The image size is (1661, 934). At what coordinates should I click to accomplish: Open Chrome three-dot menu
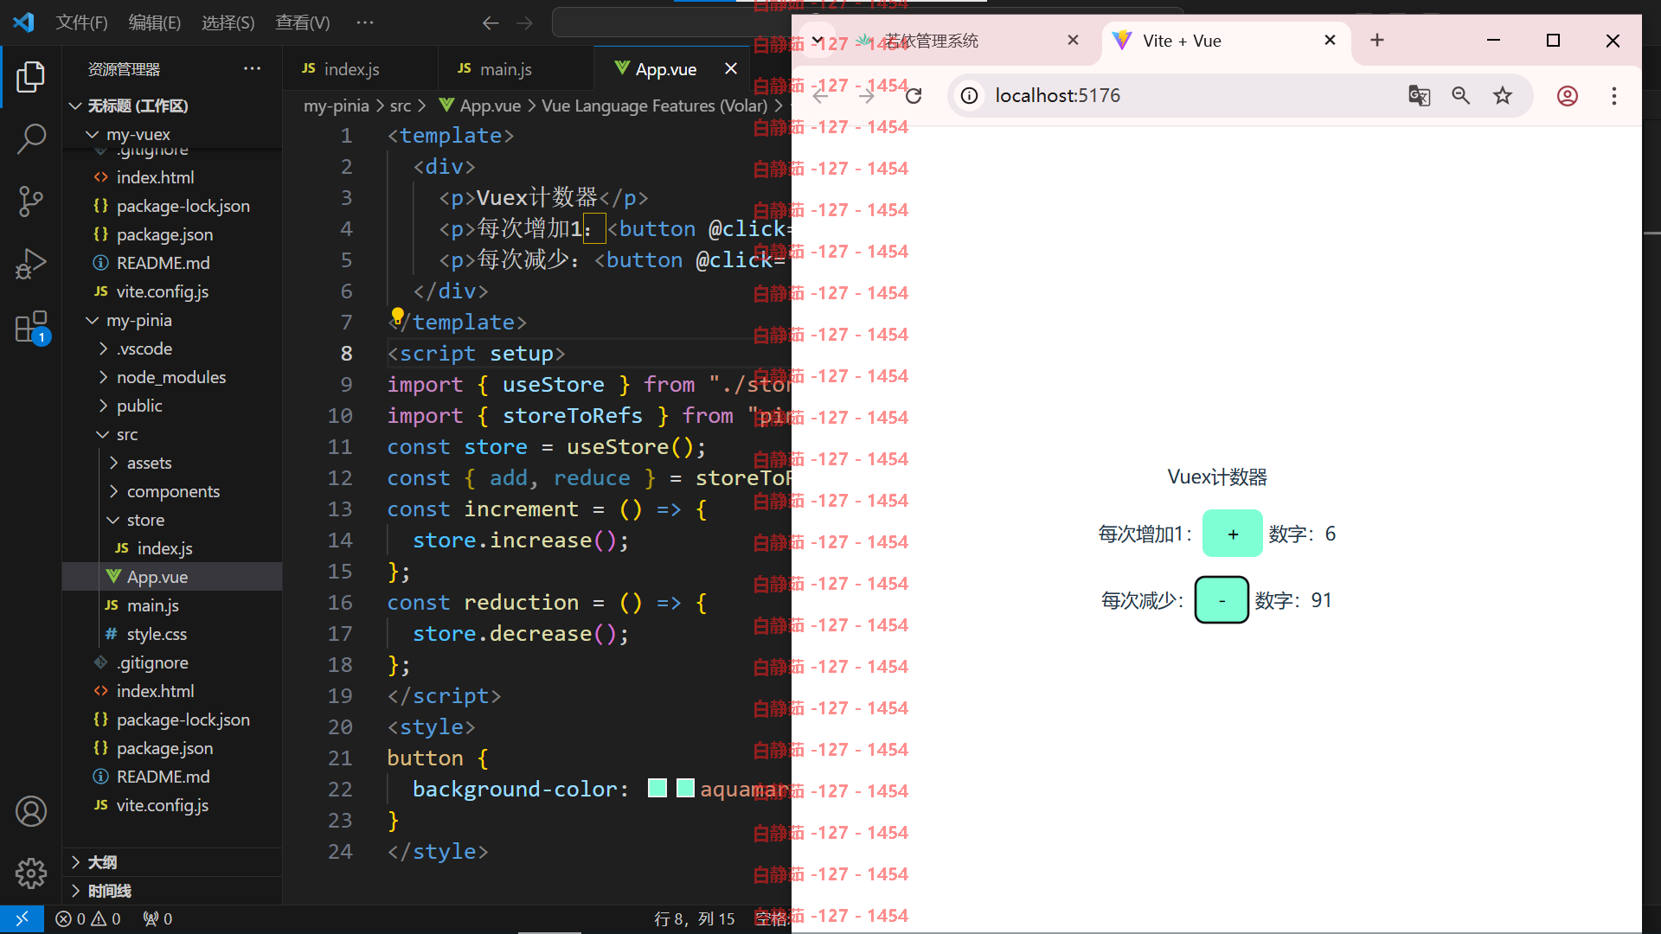(x=1614, y=95)
